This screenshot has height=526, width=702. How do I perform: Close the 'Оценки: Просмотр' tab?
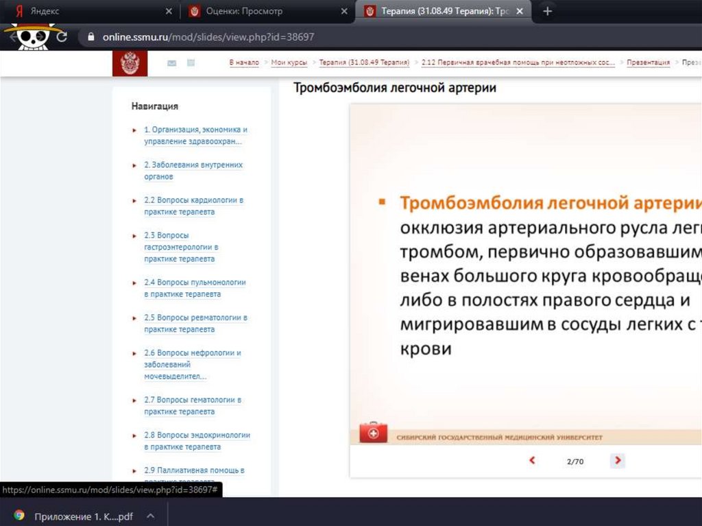click(x=344, y=12)
